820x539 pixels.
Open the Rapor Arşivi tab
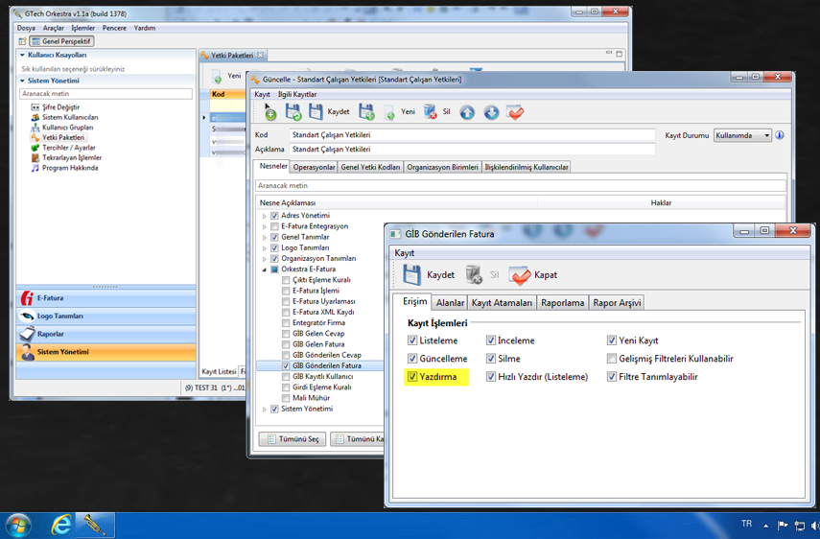pyautogui.click(x=617, y=303)
